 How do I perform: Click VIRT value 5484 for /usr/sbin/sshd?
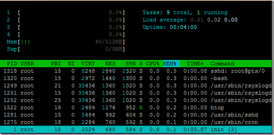(x=88, y=115)
